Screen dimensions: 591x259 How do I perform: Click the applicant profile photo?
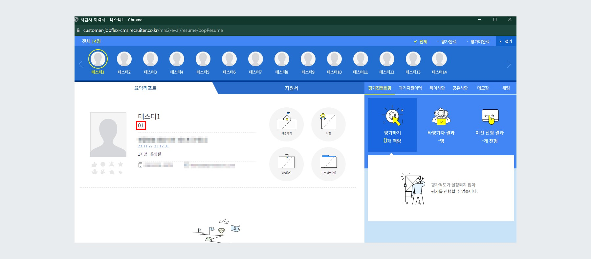pos(108,135)
